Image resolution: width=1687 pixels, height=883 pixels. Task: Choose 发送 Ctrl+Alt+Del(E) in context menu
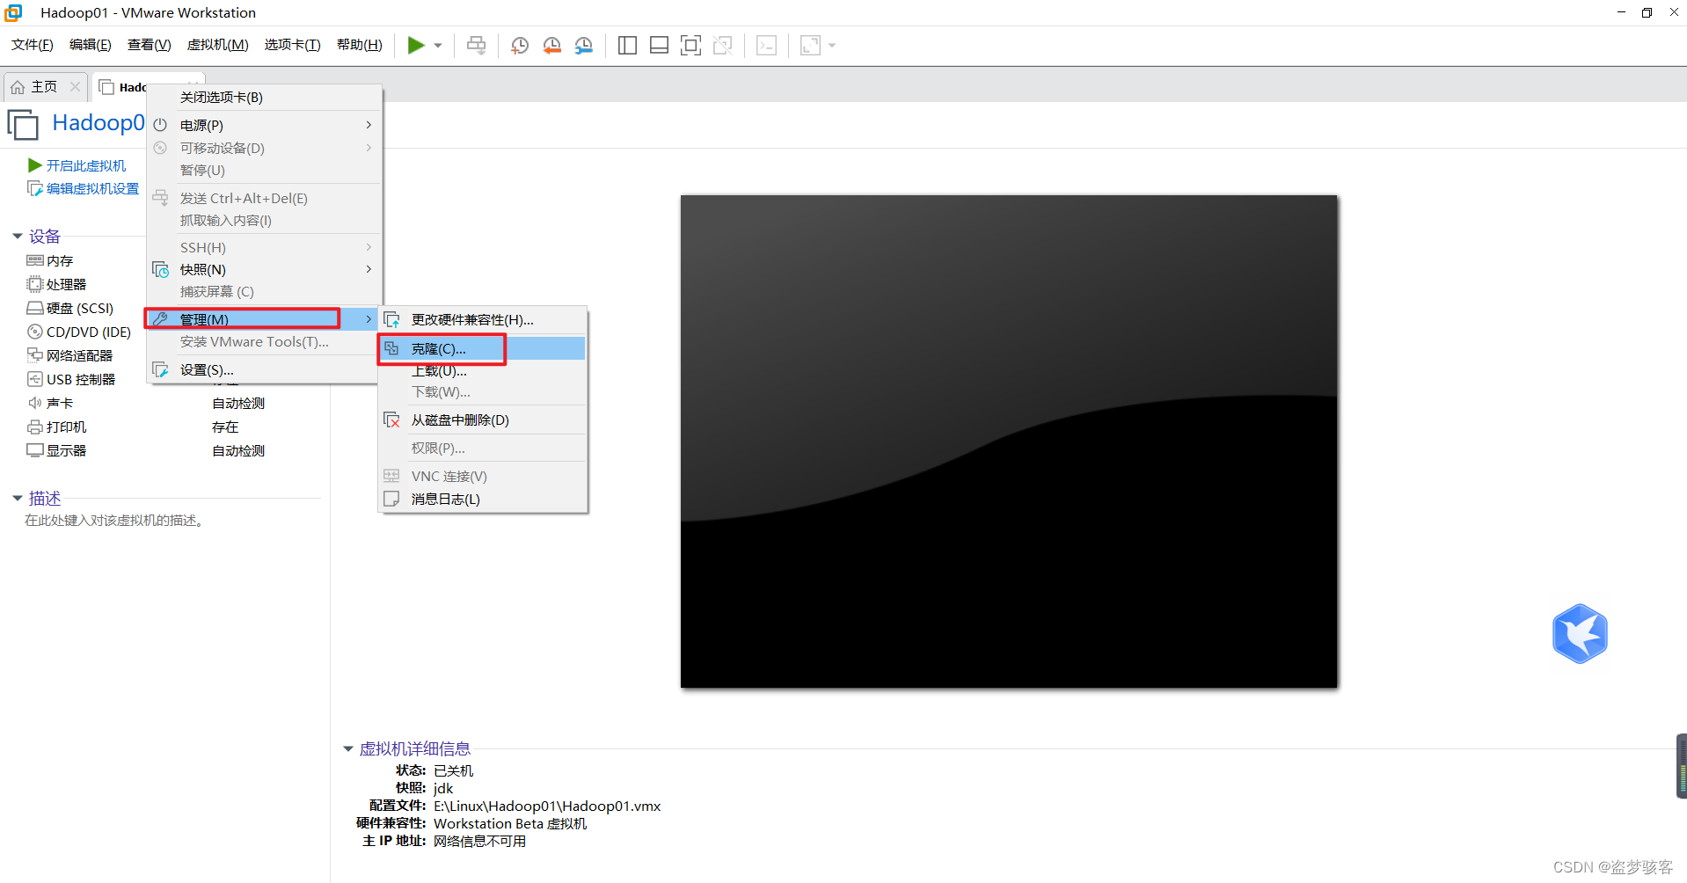click(264, 198)
